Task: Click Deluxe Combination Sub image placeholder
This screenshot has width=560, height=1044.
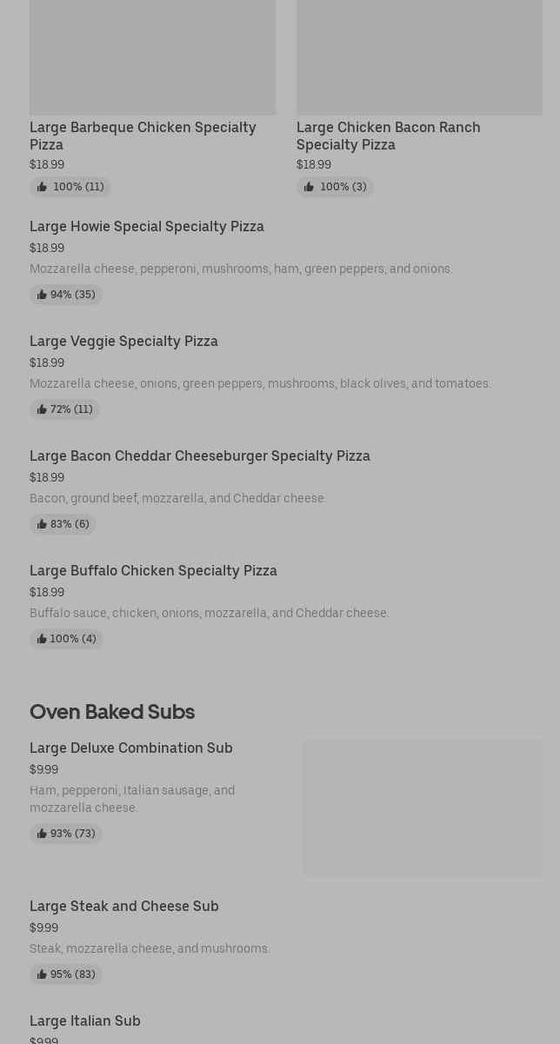Action: click(423, 808)
